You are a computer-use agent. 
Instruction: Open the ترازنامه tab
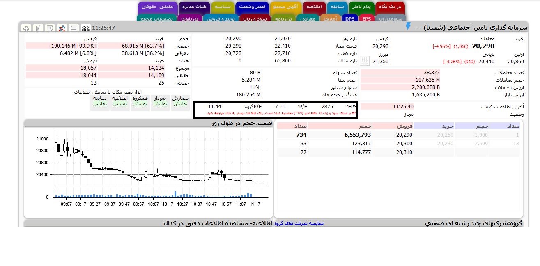[283, 18]
